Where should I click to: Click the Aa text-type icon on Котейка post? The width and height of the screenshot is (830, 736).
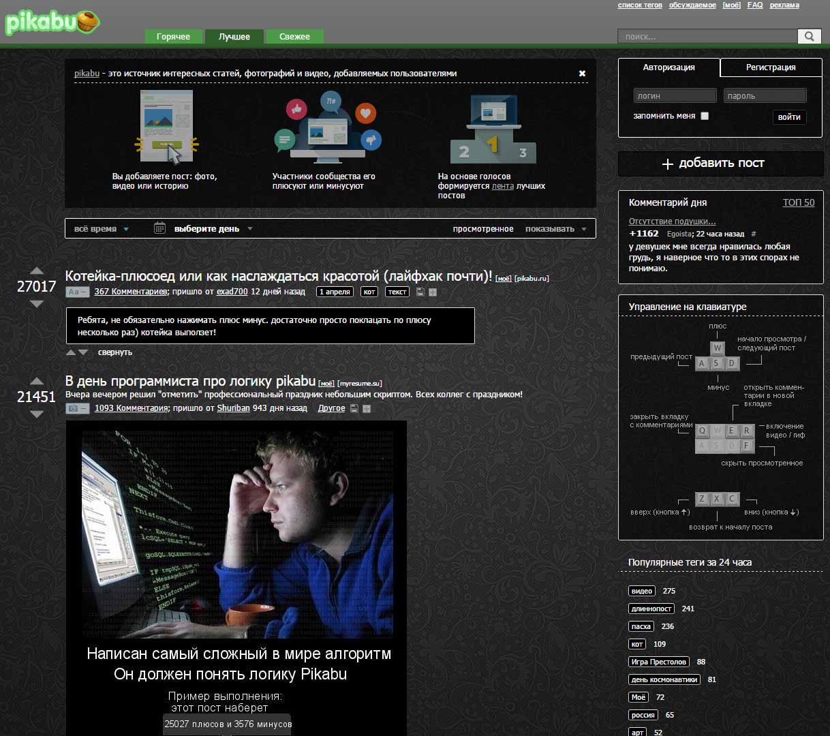coord(77,292)
